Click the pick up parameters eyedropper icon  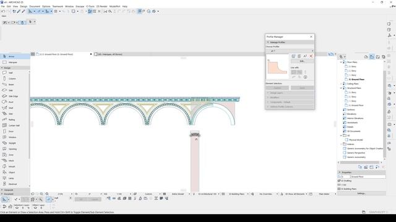pos(19,11)
